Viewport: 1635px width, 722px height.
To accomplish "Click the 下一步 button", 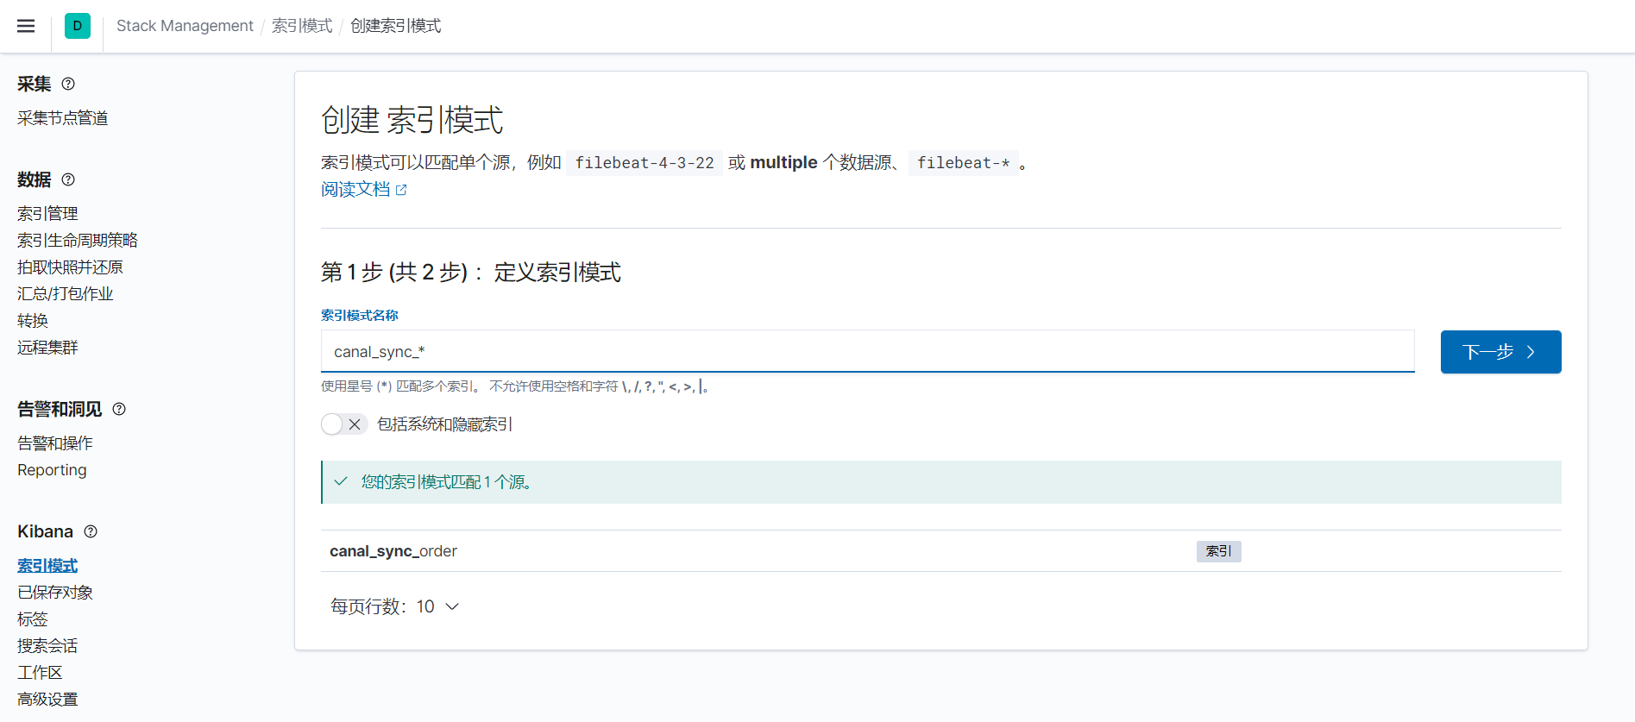I will coord(1500,352).
